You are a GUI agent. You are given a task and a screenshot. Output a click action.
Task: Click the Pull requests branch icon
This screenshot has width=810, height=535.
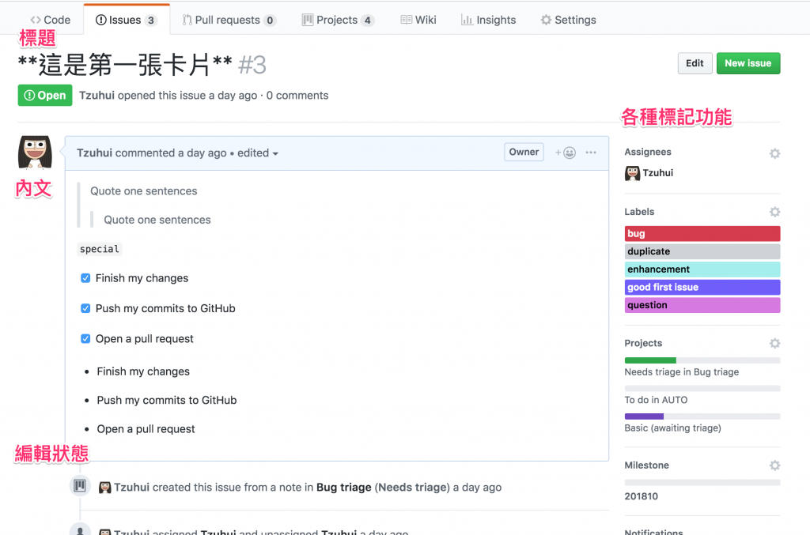(187, 20)
